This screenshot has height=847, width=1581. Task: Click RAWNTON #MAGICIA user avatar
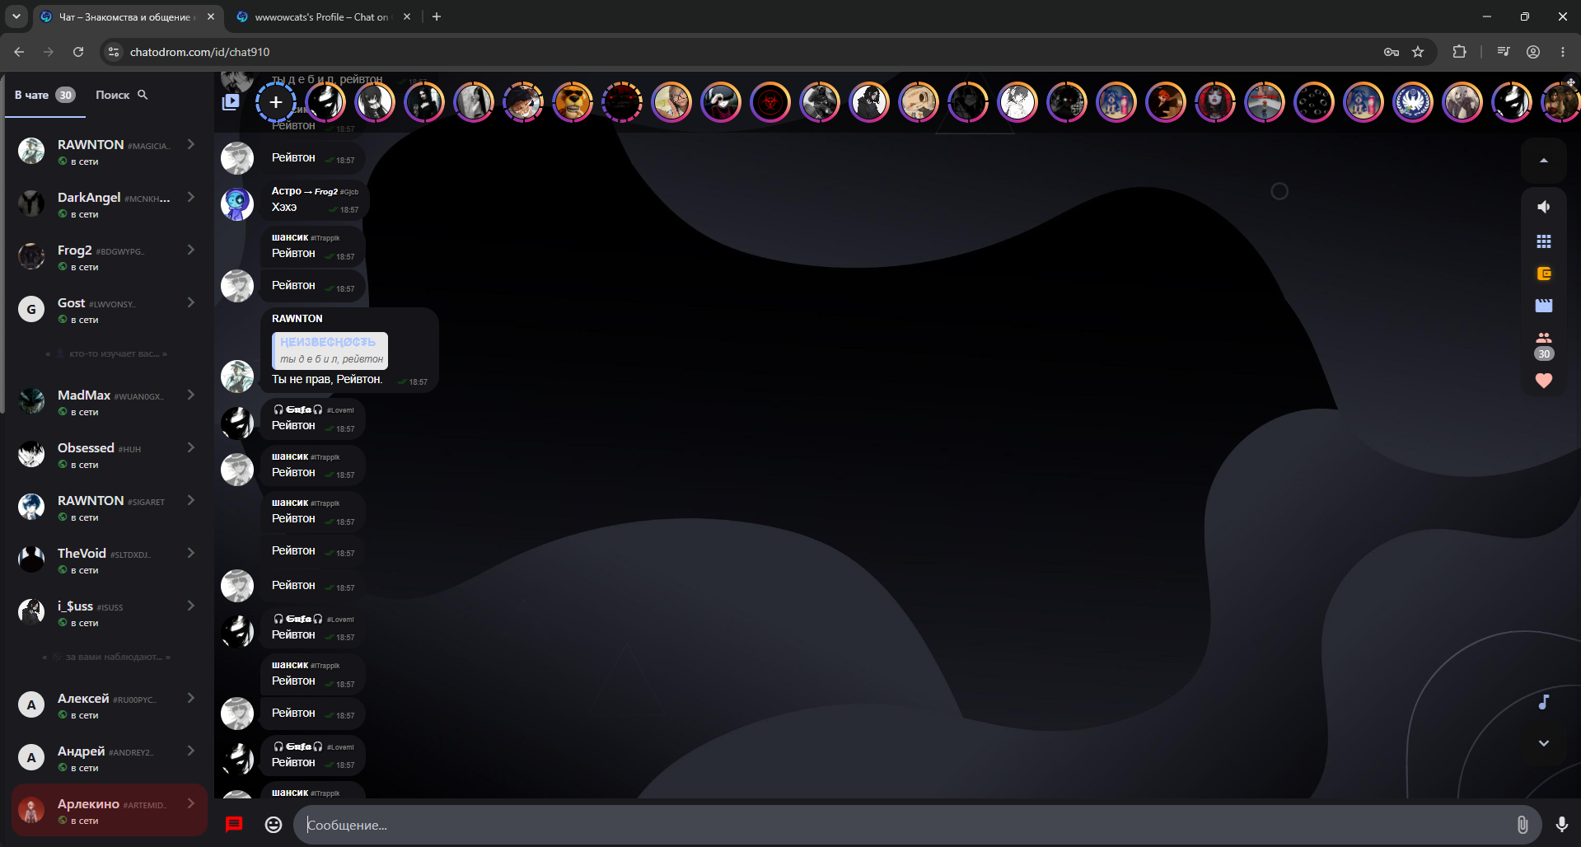(x=31, y=151)
